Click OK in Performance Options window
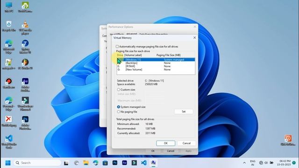Image resolution: width=299 pixels, height=168 pixels. click(x=153, y=151)
